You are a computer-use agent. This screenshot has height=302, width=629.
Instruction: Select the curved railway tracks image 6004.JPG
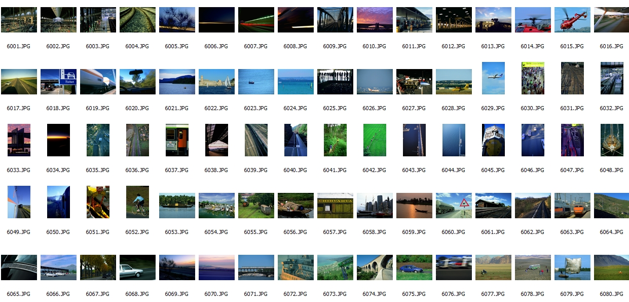[137, 20]
